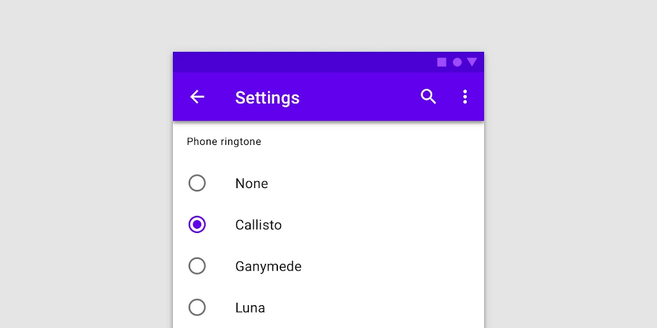Pick the Luna radio button
The width and height of the screenshot is (657, 328).
tap(197, 307)
